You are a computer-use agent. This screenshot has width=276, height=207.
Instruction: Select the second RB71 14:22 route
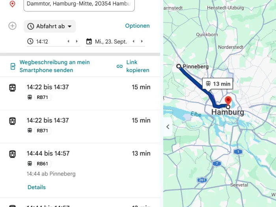point(80,127)
